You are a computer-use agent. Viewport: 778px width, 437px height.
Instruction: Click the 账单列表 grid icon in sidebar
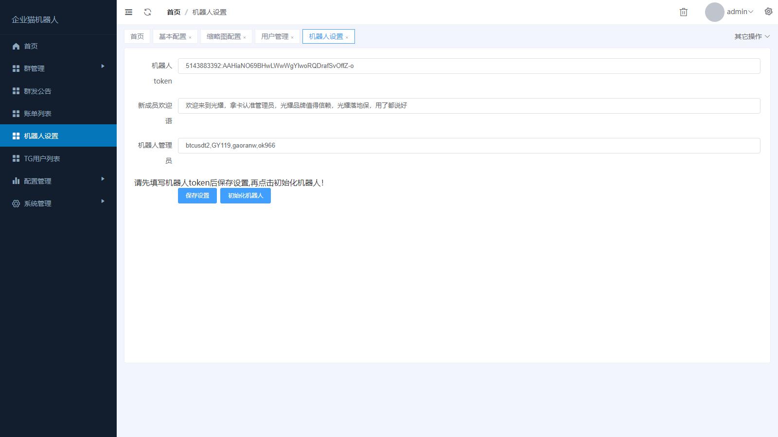[x=16, y=114]
